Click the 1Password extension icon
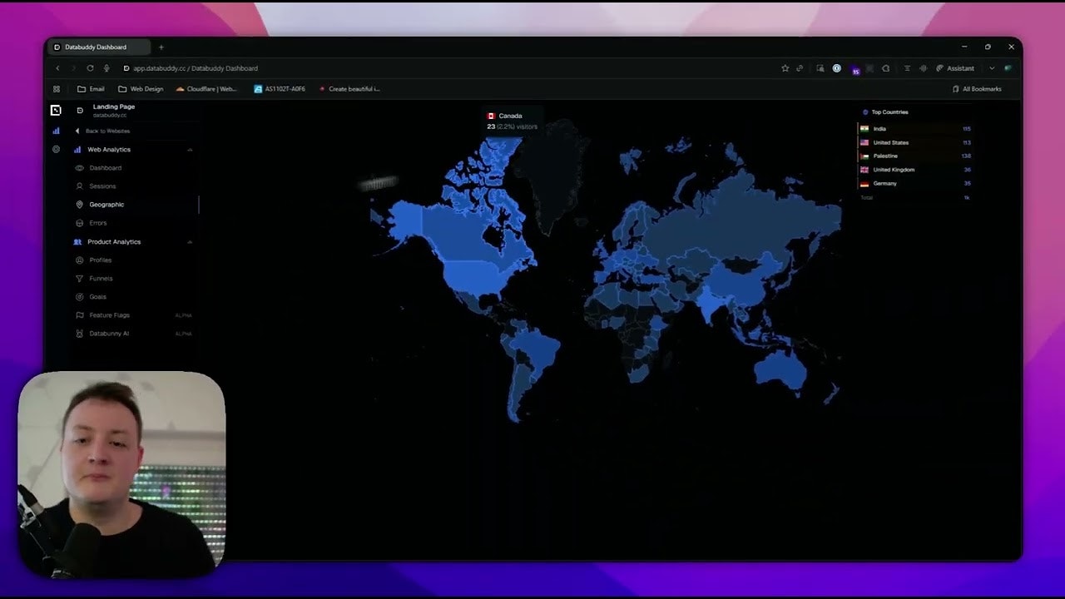Viewport: 1065px width, 599px height. coord(836,68)
